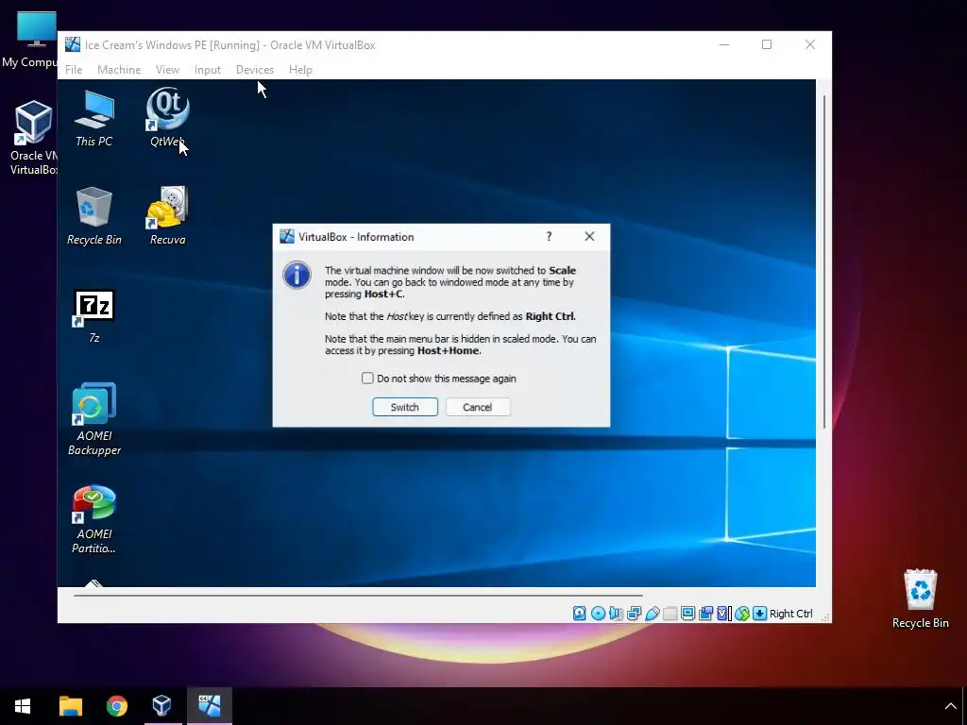The width and height of the screenshot is (967, 725).
Task: Select the Oracle VM VirtualBox desktop shortcut
Action: point(33,138)
